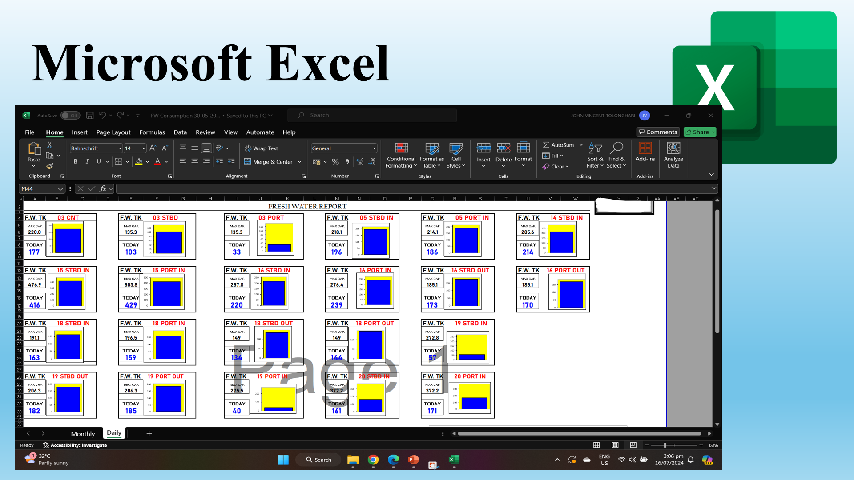Screen dimensions: 854x480
Task: Switch to Page Break Preview view
Action: 633,445
